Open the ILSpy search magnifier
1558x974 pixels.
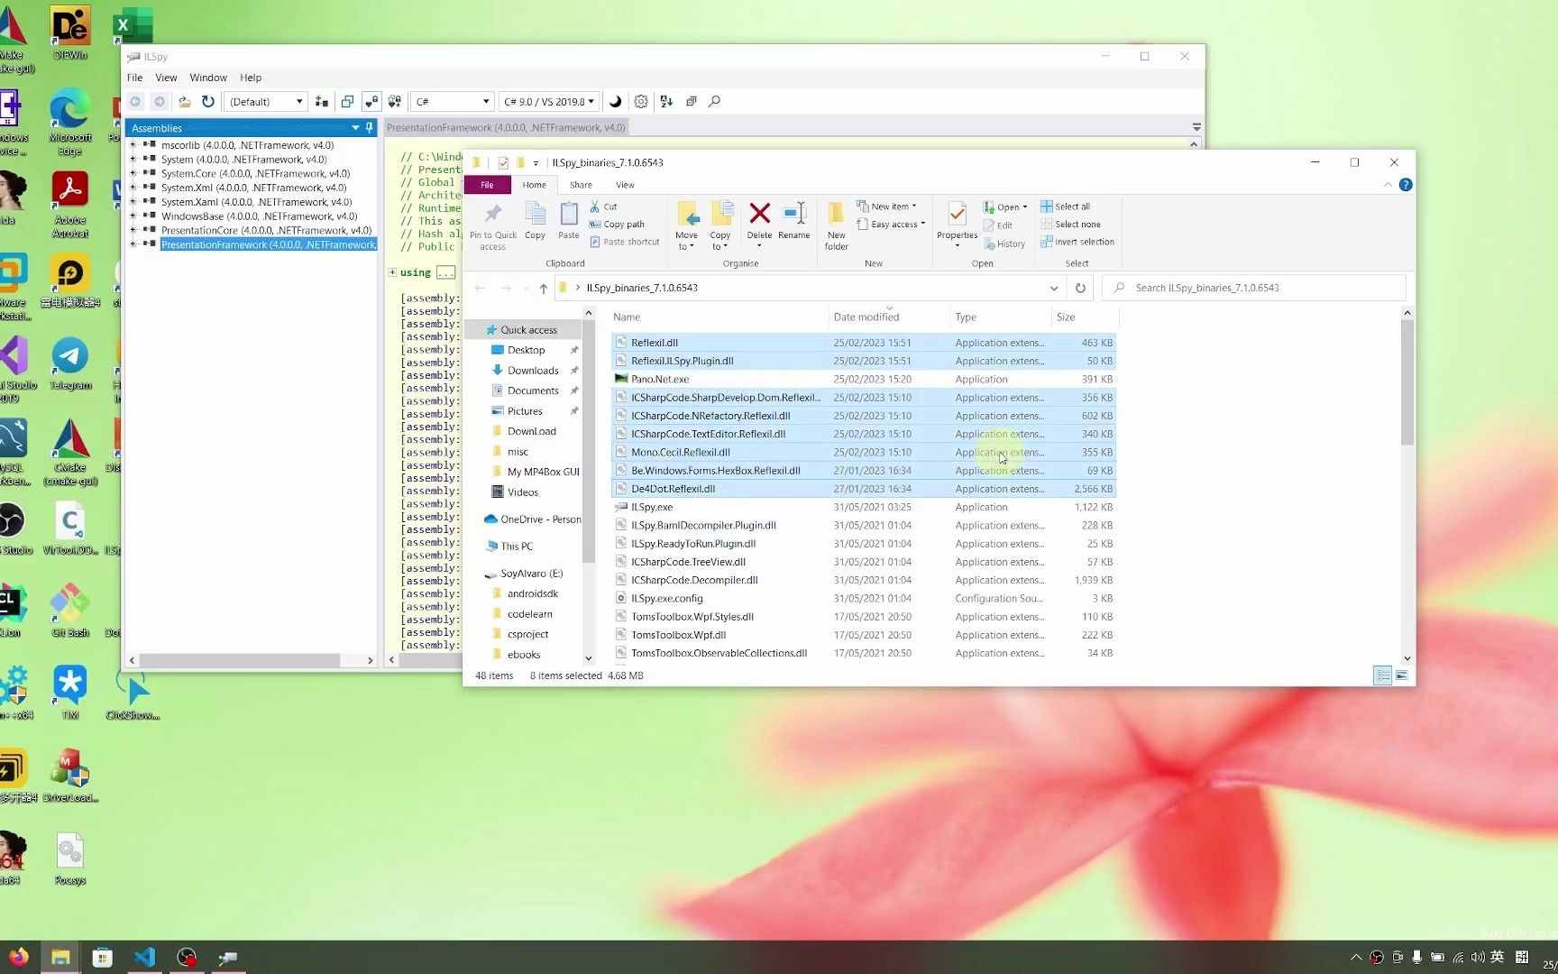[715, 102]
